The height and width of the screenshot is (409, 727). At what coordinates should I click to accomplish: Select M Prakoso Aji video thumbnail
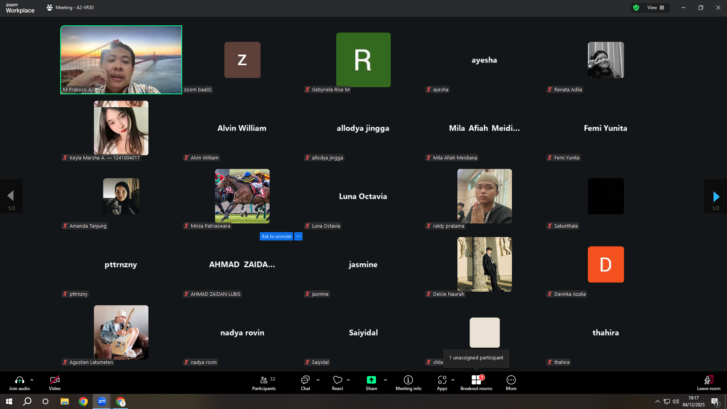click(x=121, y=60)
